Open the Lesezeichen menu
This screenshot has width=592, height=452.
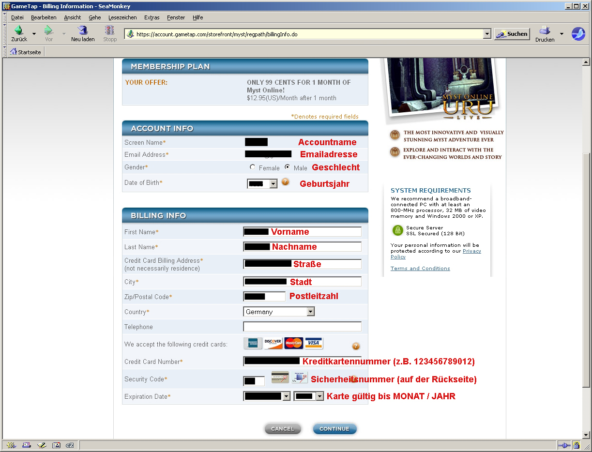point(122,17)
